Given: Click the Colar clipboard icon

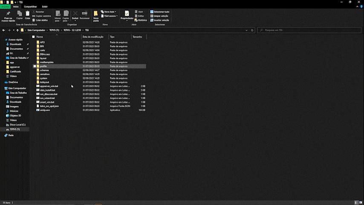Looking at the screenshot, I should click(27, 14).
